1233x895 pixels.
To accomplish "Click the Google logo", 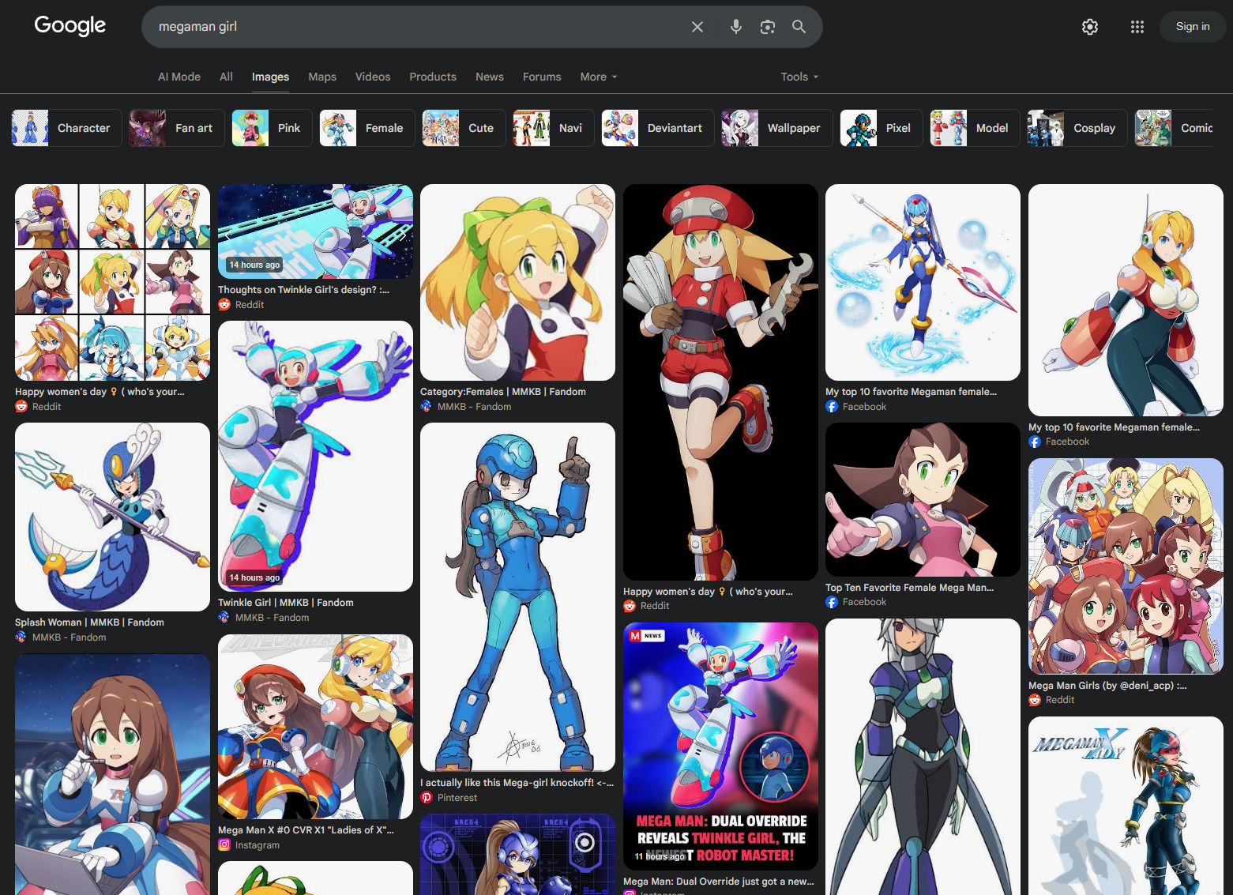I will [70, 26].
